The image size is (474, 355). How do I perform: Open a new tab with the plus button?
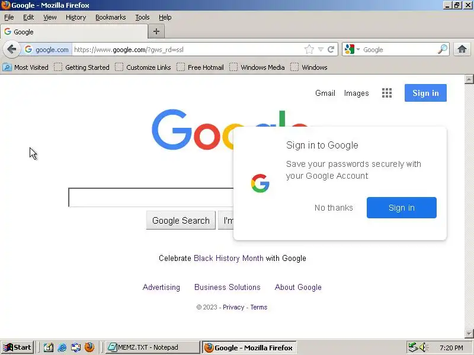(x=156, y=31)
